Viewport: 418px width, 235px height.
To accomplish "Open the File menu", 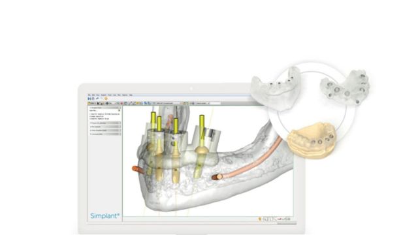I will pyautogui.click(x=89, y=95).
